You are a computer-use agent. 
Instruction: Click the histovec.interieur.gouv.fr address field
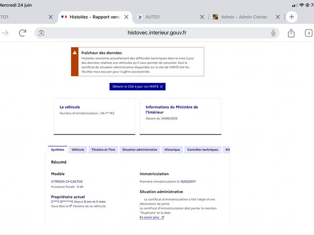[157, 33]
